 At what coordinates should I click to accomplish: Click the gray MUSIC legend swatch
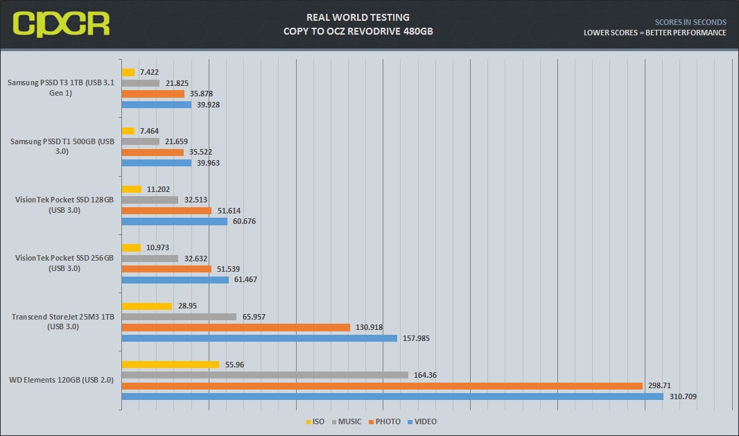[334, 422]
